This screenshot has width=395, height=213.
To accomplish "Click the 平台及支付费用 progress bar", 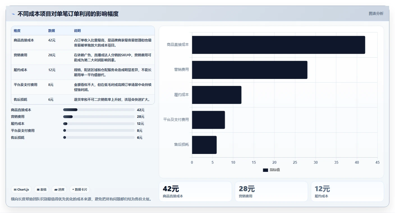I will click(x=99, y=130).
